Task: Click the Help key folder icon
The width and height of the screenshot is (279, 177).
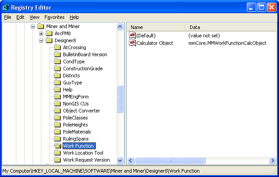Action: 58,90
